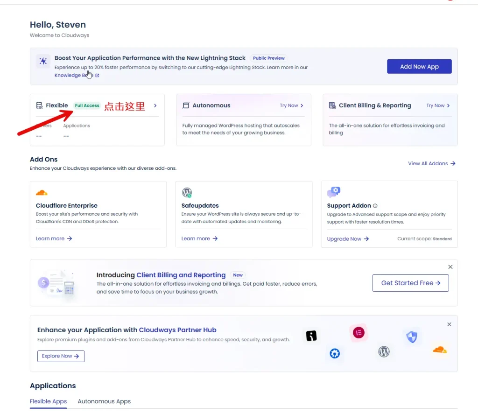The image size is (478, 413).
Task: Click the Autonomous card icon
Action: [186, 105]
